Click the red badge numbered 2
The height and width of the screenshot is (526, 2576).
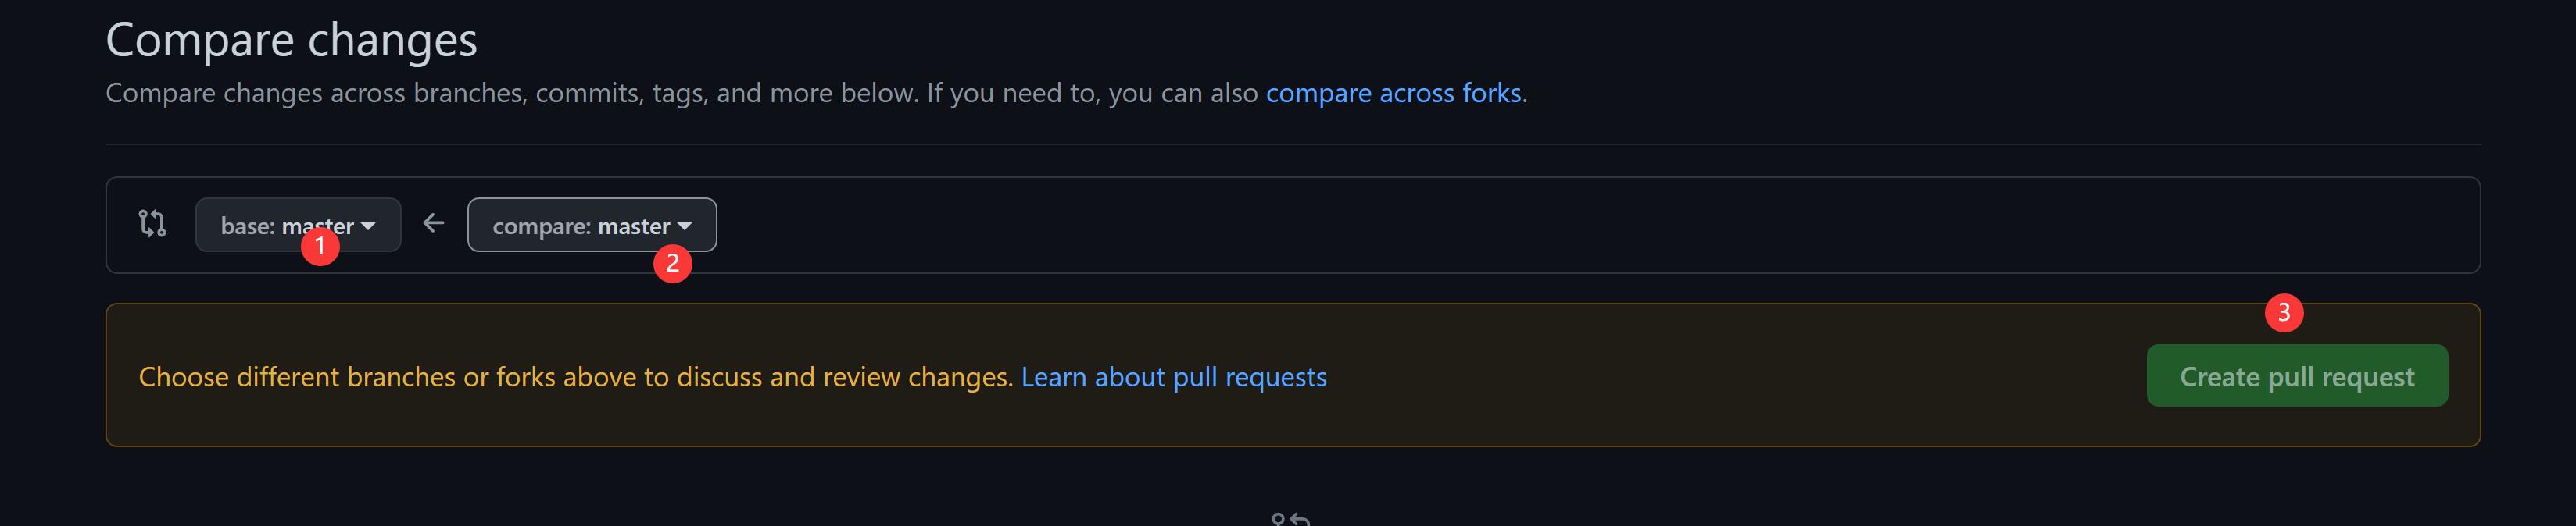click(x=672, y=264)
